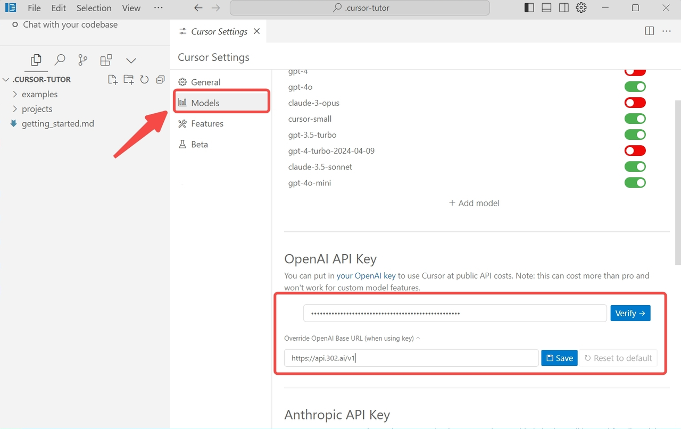
Task: Disable the gpt-4o model toggle
Action: 635,87
